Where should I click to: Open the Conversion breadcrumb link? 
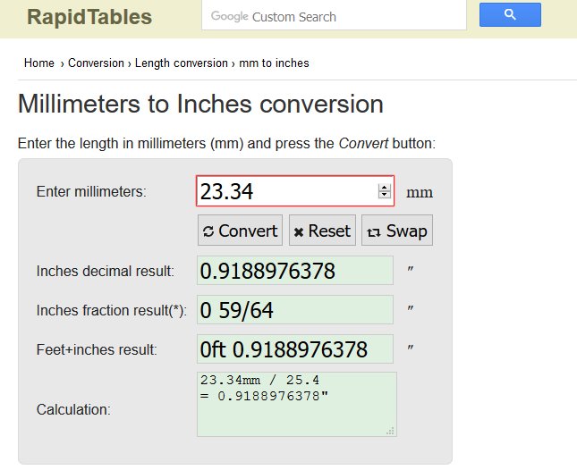pos(96,63)
